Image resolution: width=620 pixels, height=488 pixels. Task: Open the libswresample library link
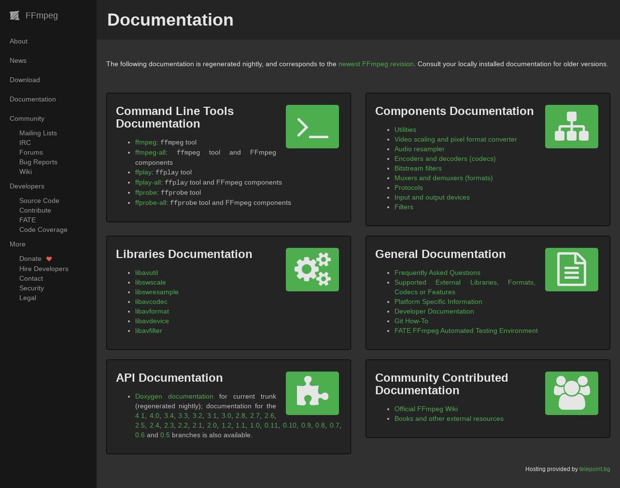click(x=157, y=292)
